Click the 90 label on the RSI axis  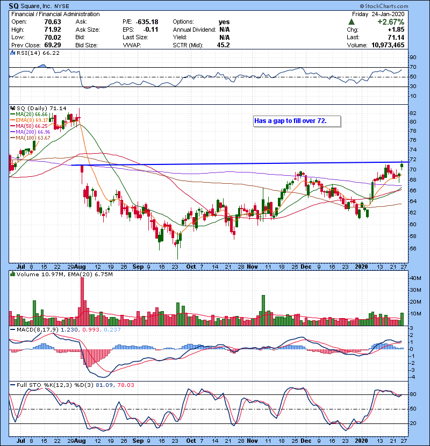coord(413,57)
